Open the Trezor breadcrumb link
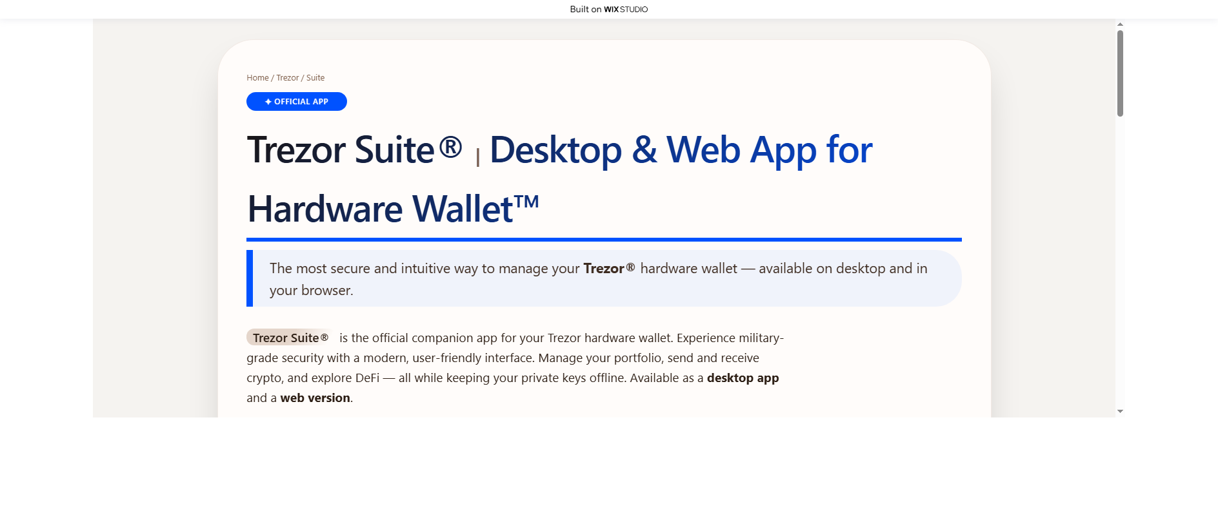The width and height of the screenshot is (1218, 527). 287,78
